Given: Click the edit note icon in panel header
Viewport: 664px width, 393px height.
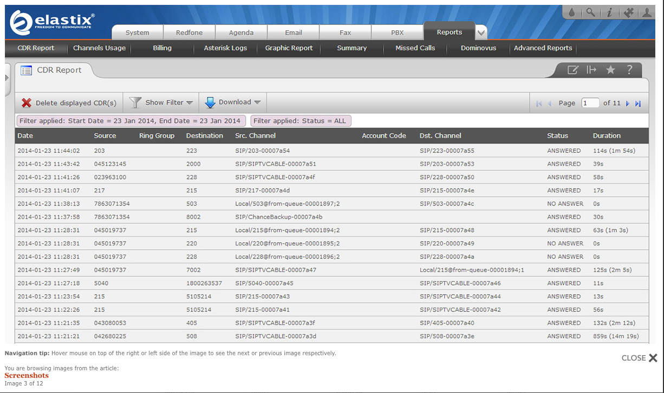Looking at the screenshot, I should tap(572, 70).
